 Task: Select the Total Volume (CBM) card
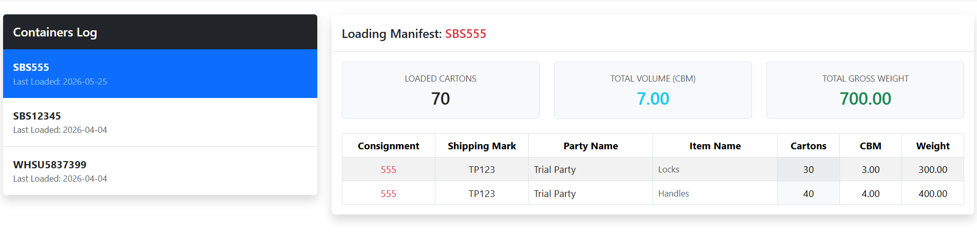tap(653, 90)
